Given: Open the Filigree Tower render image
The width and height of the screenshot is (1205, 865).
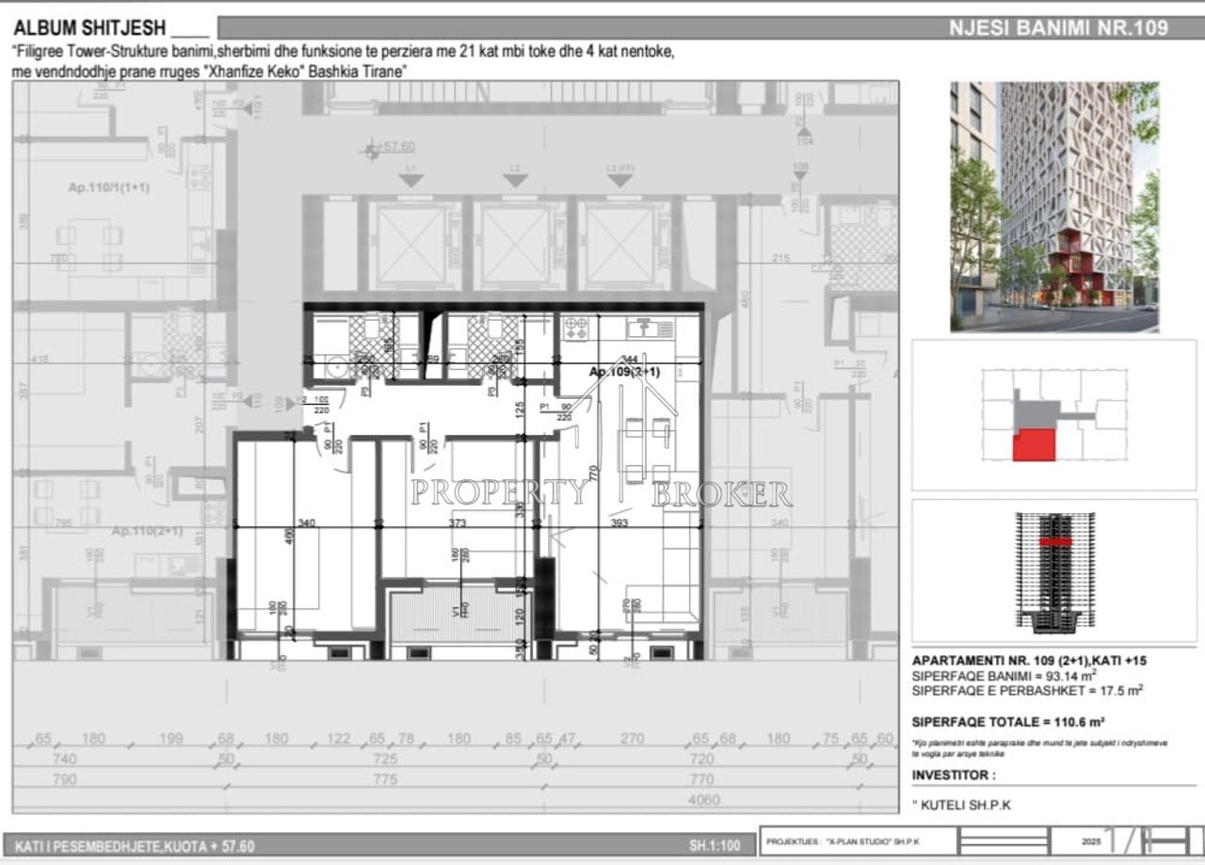Looking at the screenshot, I should pos(1054,206).
